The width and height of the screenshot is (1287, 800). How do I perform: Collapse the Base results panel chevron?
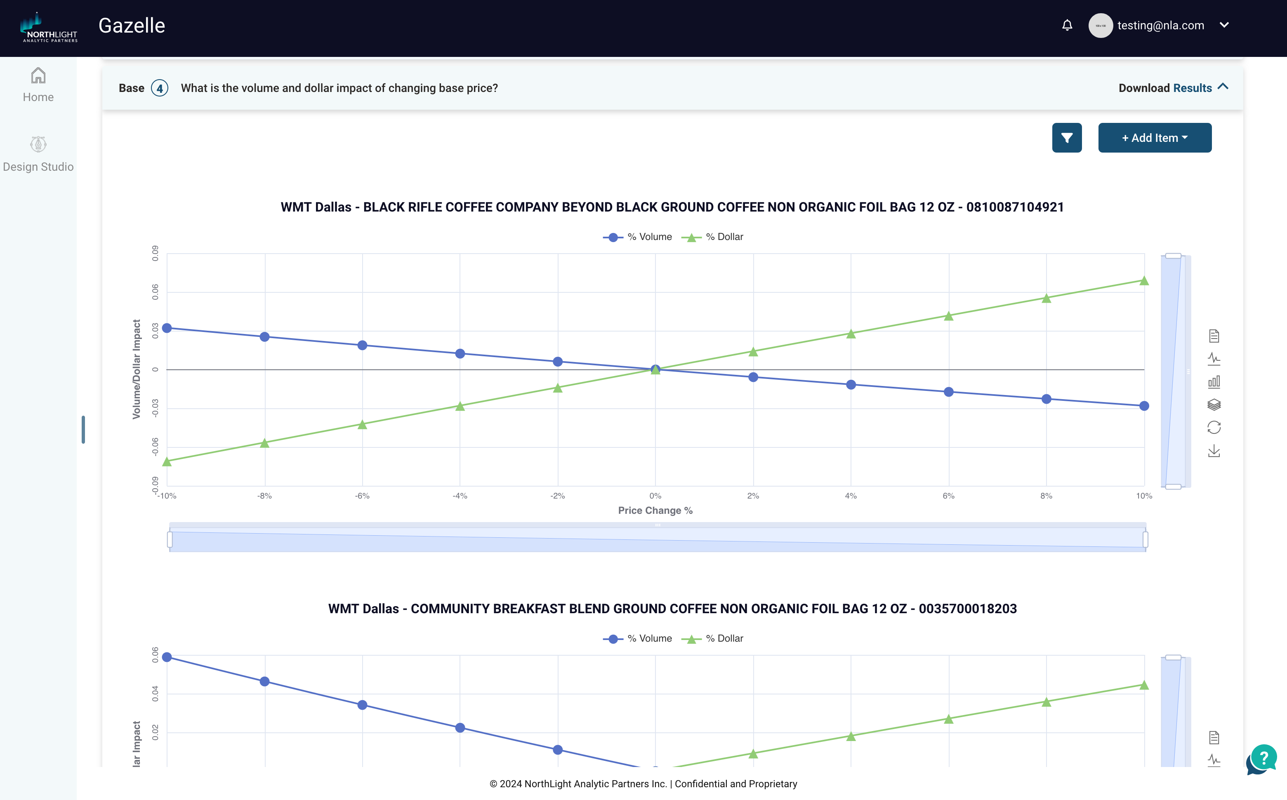(1223, 87)
